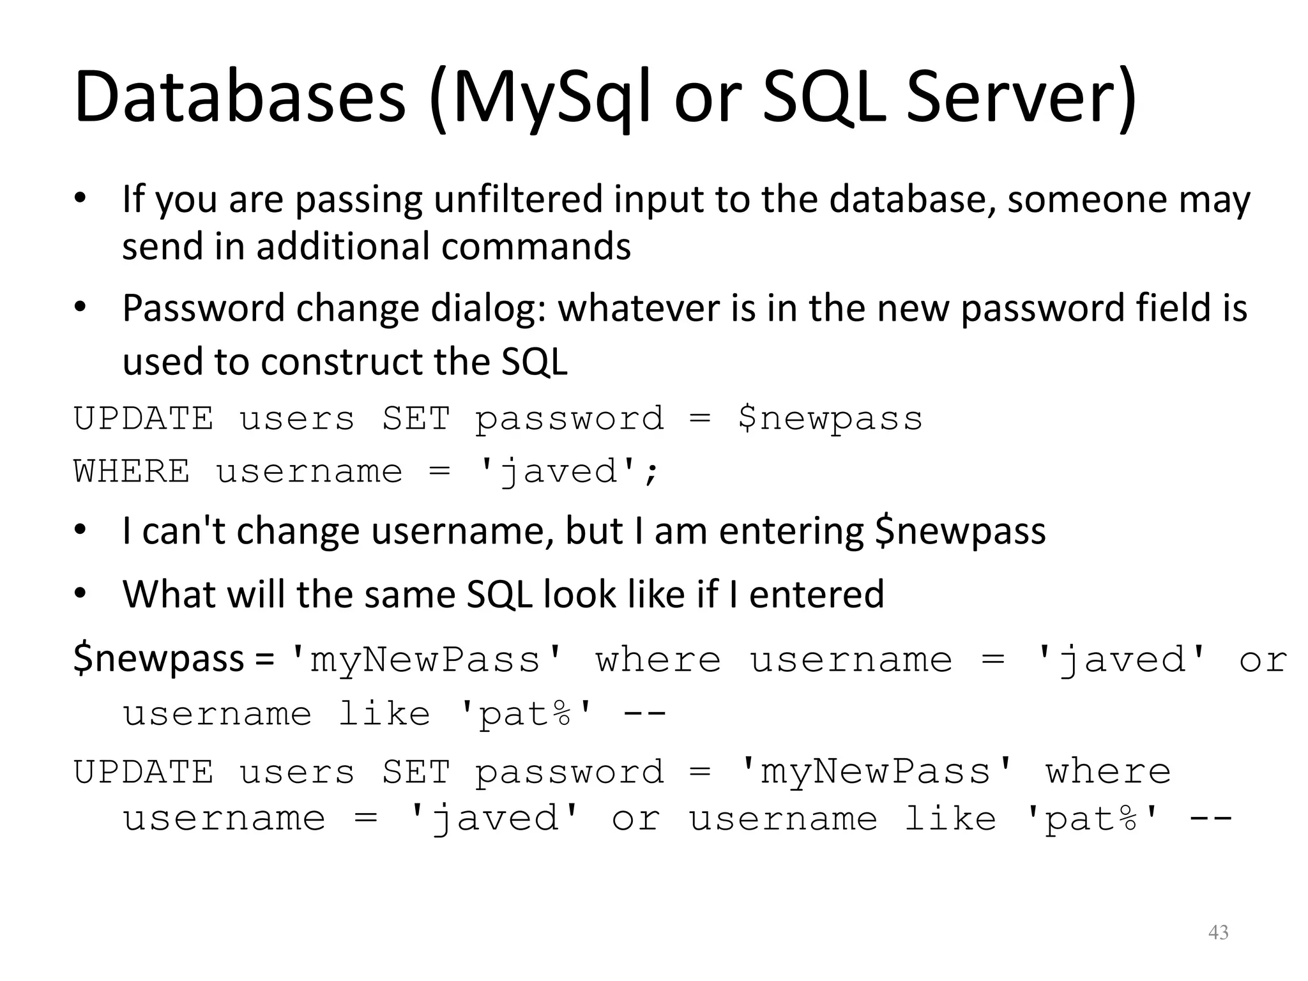The image size is (1308, 981).
Task: Click the bullet dot before "If you are passing"
Action: click(x=79, y=199)
